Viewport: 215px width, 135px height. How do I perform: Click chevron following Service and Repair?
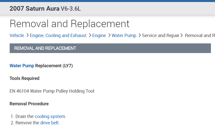point(182,36)
